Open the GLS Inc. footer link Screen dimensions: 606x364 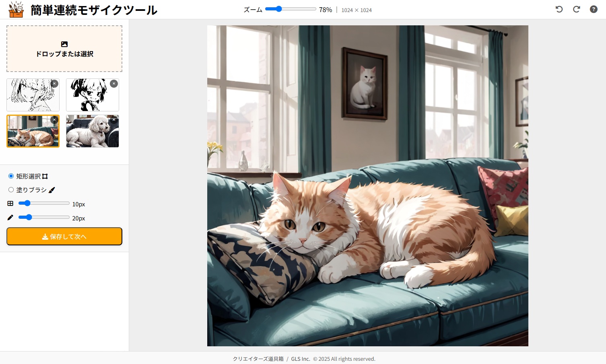[301, 359]
